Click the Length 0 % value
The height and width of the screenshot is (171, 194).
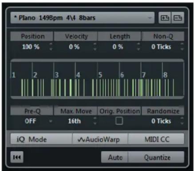[x=118, y=47]
